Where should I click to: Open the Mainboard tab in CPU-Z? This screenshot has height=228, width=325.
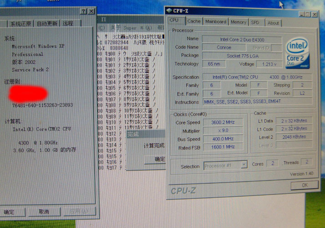pyautogui.click(x=216, y=21)
